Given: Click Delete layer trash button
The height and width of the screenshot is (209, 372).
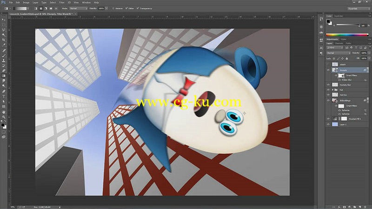Looking at the screenshot, I should coord(365,207).
